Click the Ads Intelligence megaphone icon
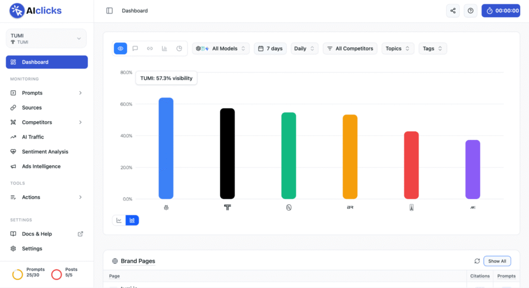The height and width of the screenshot is (288, 529). (x=13, y=166)
